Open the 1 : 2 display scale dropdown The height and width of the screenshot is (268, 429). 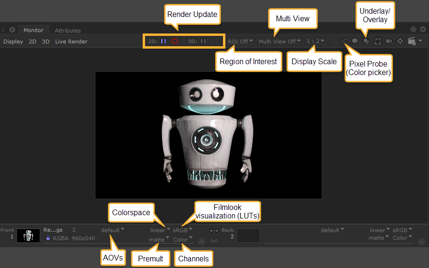(x=315, y=41)
